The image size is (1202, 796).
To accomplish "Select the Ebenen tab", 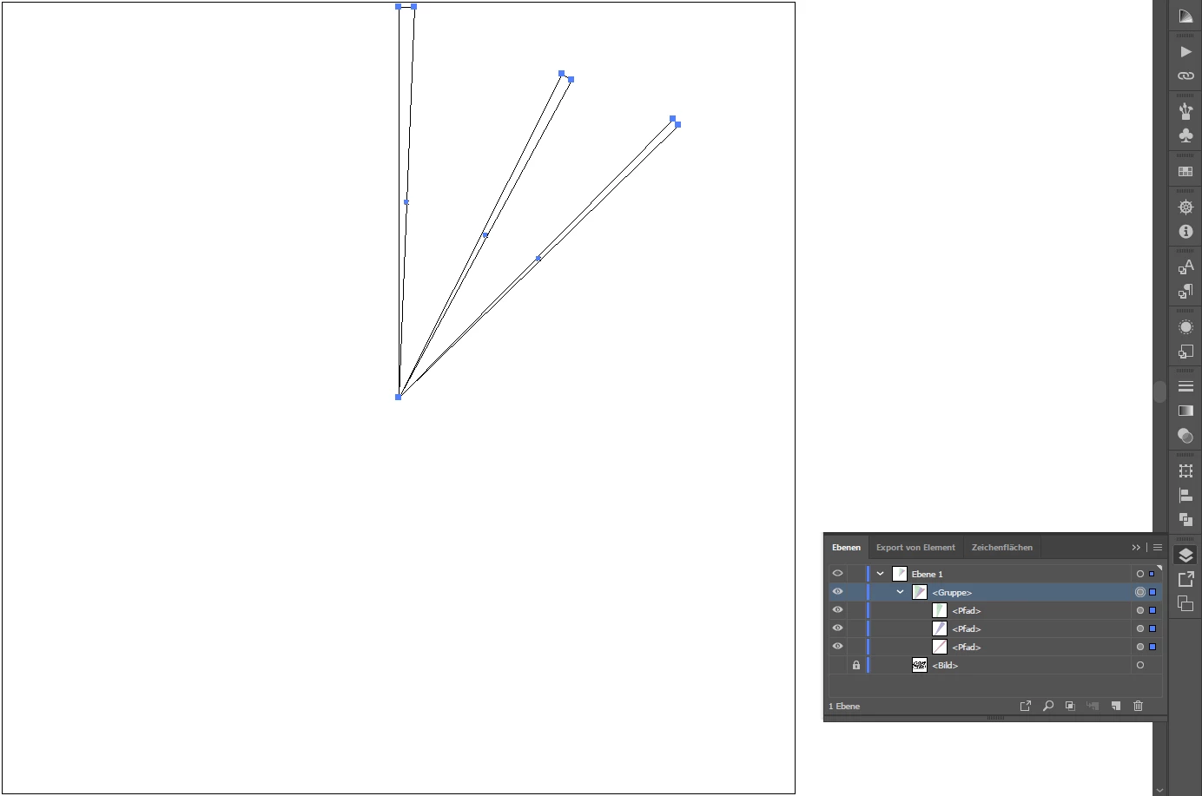I will coord(846,548).
